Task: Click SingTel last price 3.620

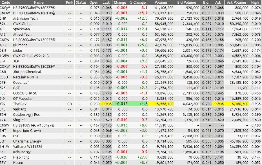Action: click(x=107, y=120)
